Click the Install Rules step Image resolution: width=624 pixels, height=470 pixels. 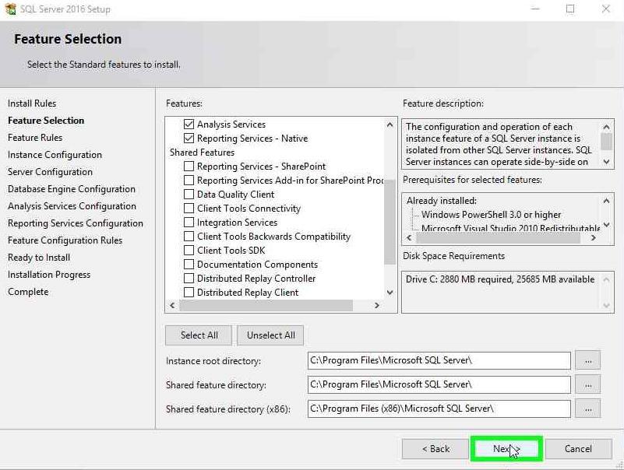(32, 103)
